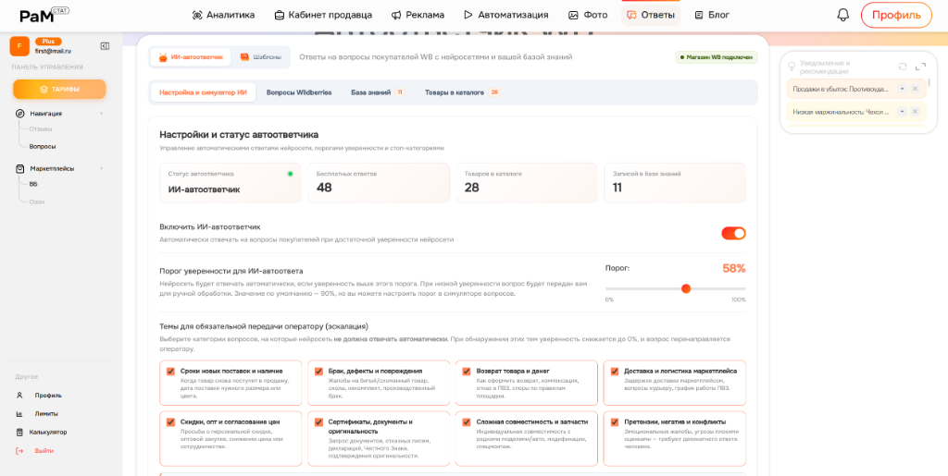Open the Лимиты chart icon in sidebar
Viewport: 948px width, 476px height.
[19, 414]
